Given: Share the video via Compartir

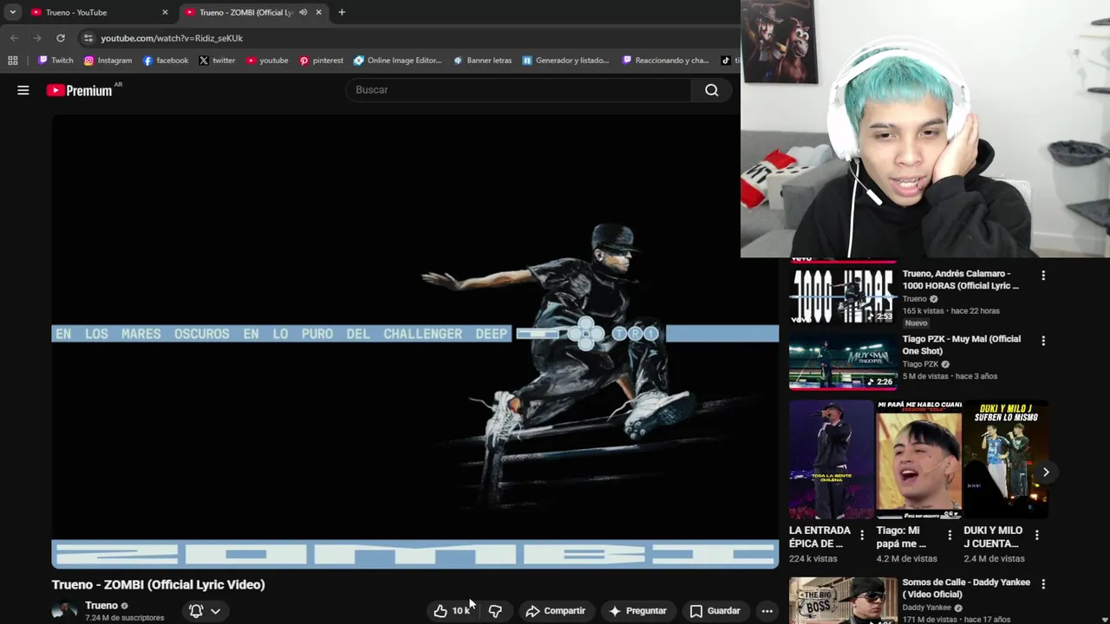Looking at the screenshot, I should 555,611.
